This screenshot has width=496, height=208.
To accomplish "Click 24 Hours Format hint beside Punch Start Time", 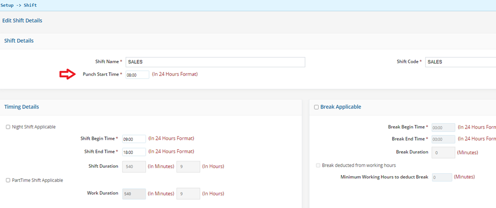I will click(x=175, y=75).
